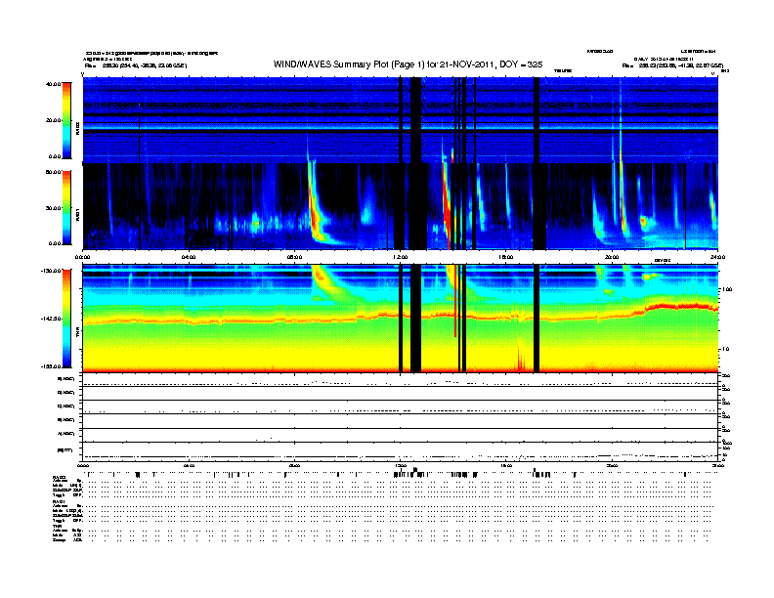Click the TNR status heading at bottom left
Viewport: 774px width, 598px height.
(57, 526)
